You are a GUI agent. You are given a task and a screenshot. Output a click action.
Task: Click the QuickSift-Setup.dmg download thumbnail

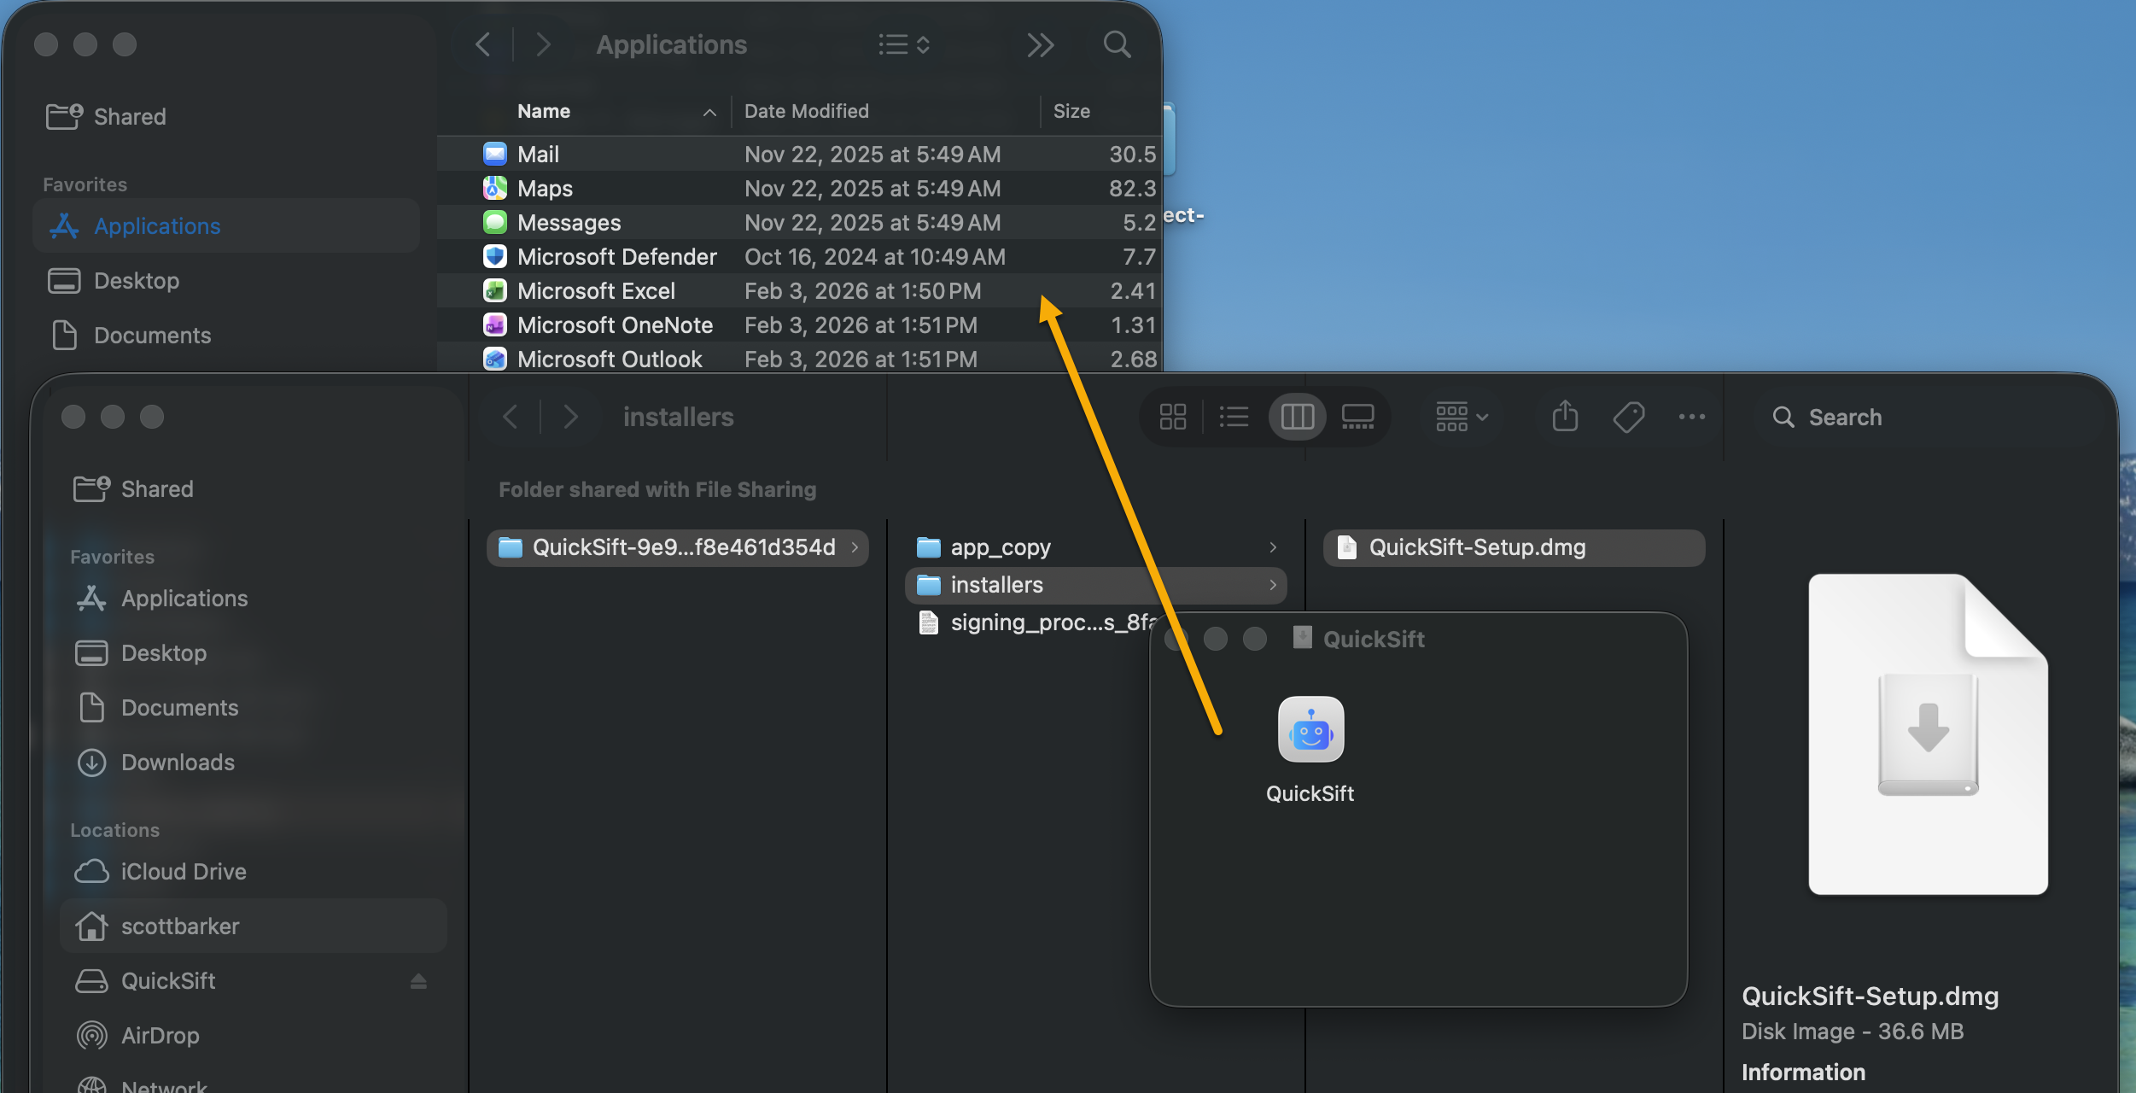(x=1927, y=734)
